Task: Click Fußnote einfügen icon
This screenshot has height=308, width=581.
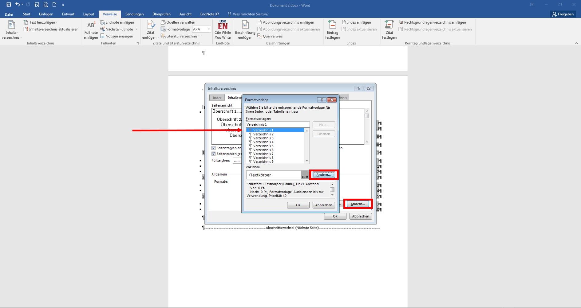Action: click(91, 29)
